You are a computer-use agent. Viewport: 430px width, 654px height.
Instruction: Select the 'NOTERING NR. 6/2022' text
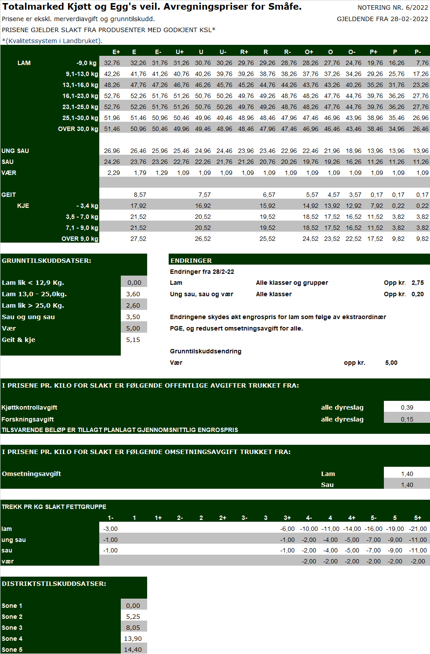click(393, 7)
